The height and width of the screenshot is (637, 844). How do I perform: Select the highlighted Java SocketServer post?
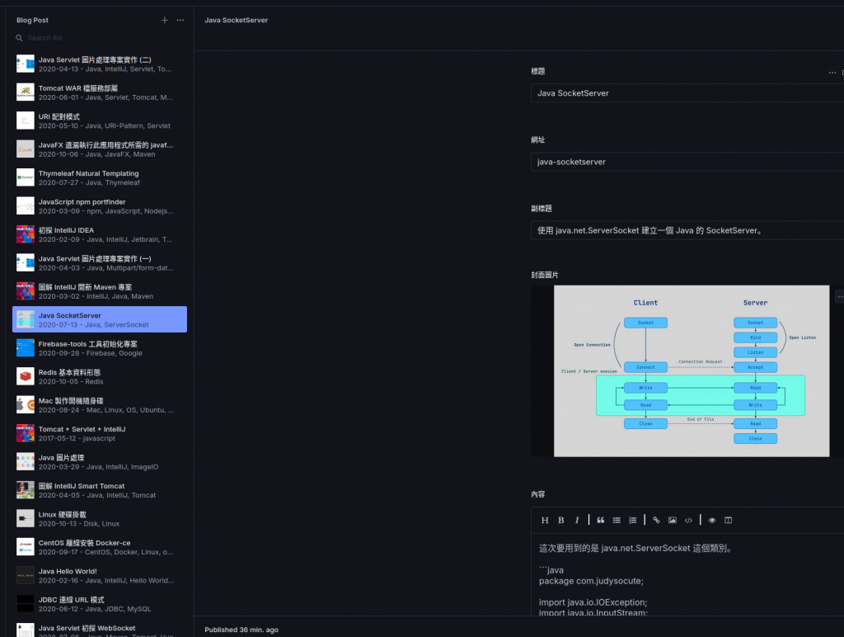100,319
